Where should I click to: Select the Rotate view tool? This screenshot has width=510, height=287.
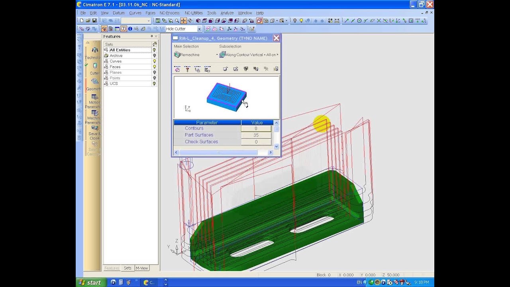pos(190,21)
